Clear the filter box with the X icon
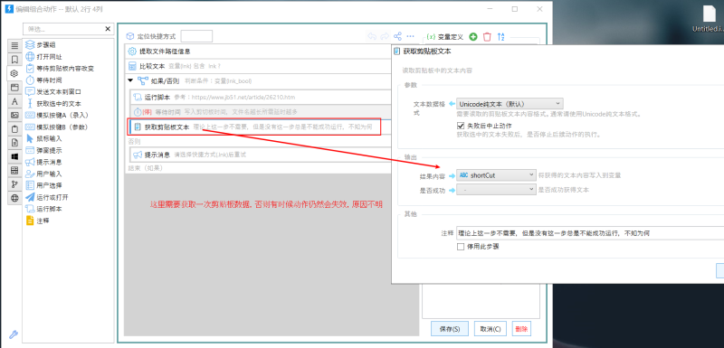This screenshot has height=348, width=724. pyautogui.click(x=108, y=29)
